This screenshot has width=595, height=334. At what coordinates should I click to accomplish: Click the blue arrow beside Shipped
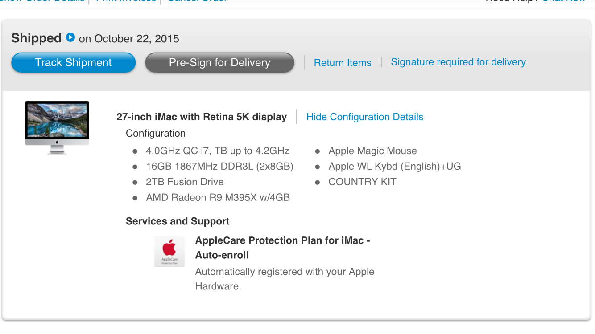(x=70, y=37)
